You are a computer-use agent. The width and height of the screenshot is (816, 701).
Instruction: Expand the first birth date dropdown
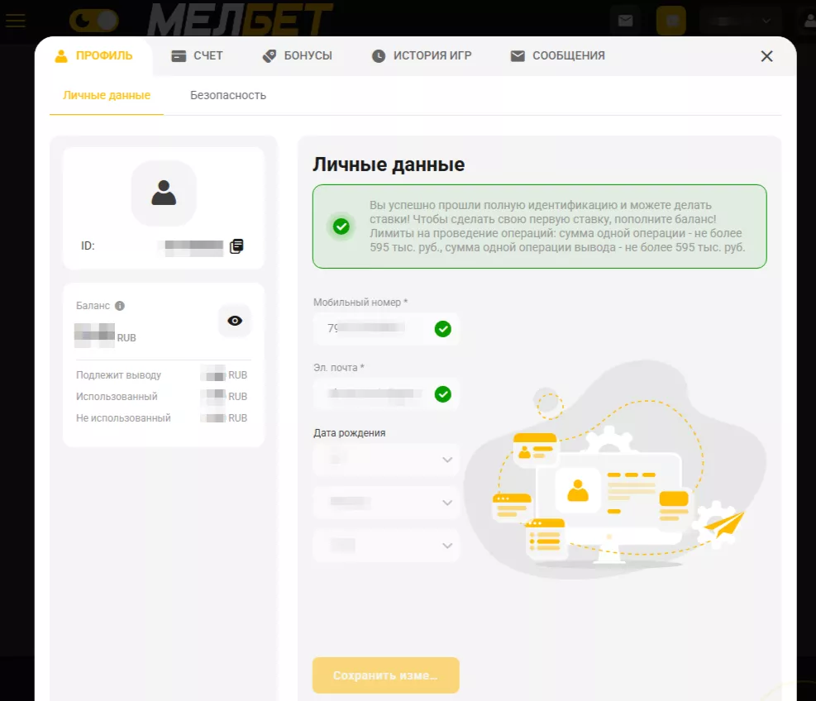pos(386,460)
